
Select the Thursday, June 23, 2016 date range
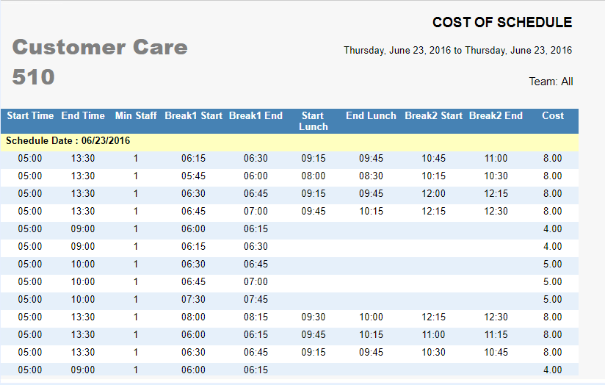457,51
